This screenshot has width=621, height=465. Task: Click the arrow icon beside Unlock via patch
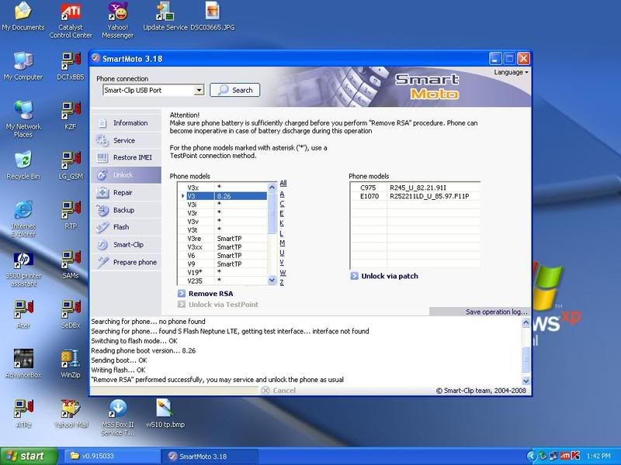[354, 276]
